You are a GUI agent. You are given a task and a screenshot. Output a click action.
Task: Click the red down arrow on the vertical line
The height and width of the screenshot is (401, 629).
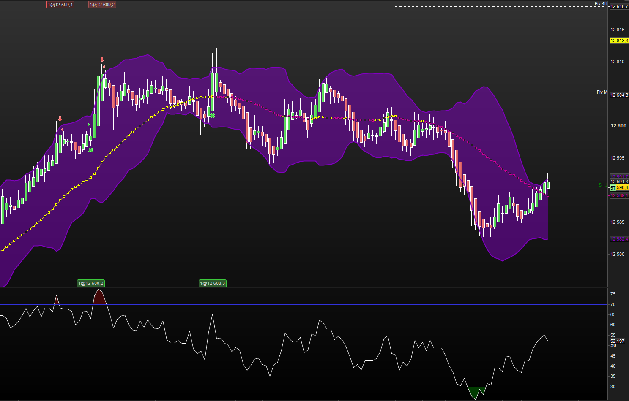coord(60,119)
